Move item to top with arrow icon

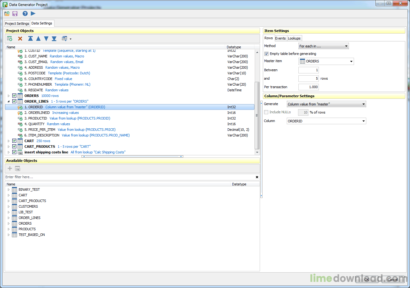coord(30,39)
